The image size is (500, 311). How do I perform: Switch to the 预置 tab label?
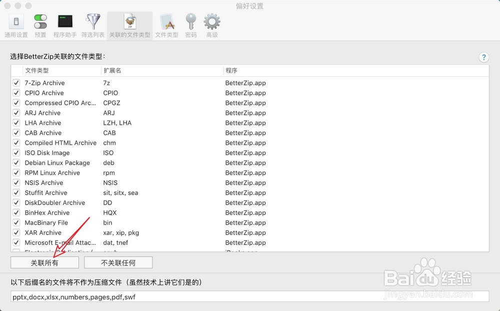pyautogui.click(x=40, y=35)
